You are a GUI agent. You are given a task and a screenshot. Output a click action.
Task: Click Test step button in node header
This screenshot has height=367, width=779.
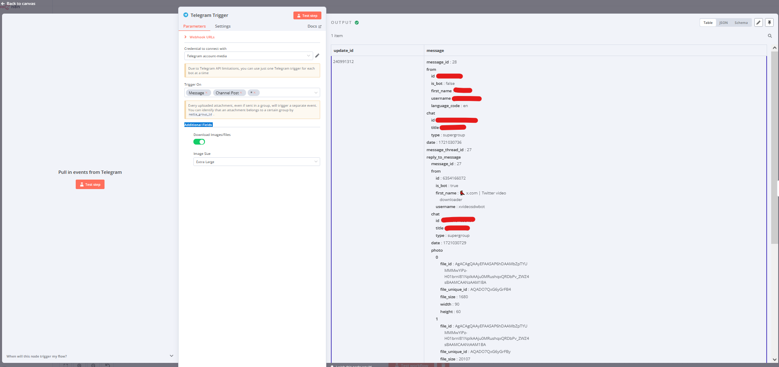coord(307,16)
